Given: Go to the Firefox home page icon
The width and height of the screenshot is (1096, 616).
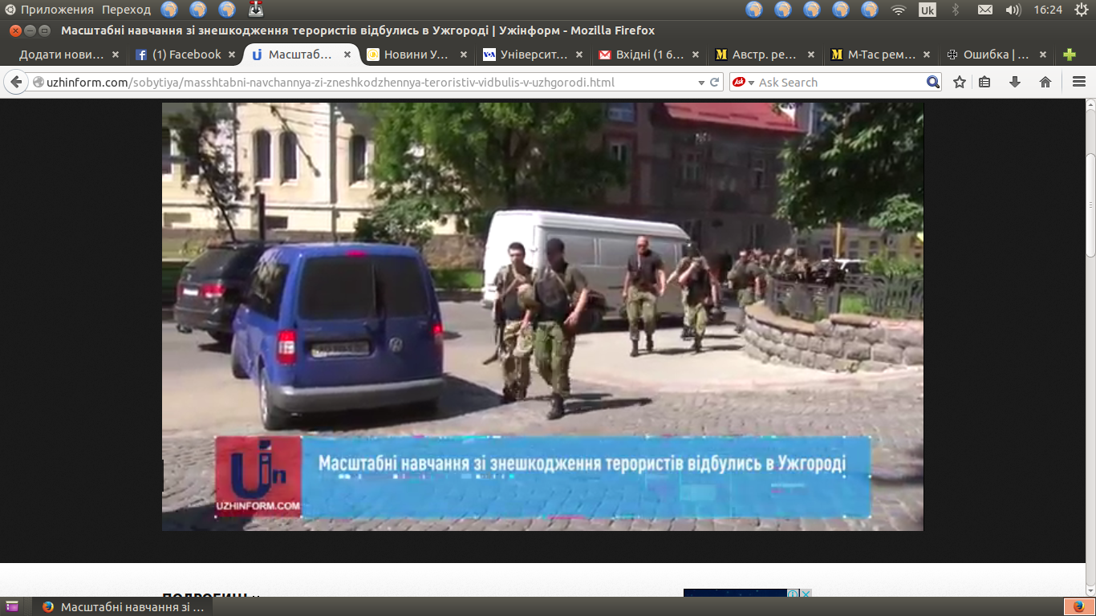Looking at the screenshot, I should pyautogui.click(x=1045, y=82).
